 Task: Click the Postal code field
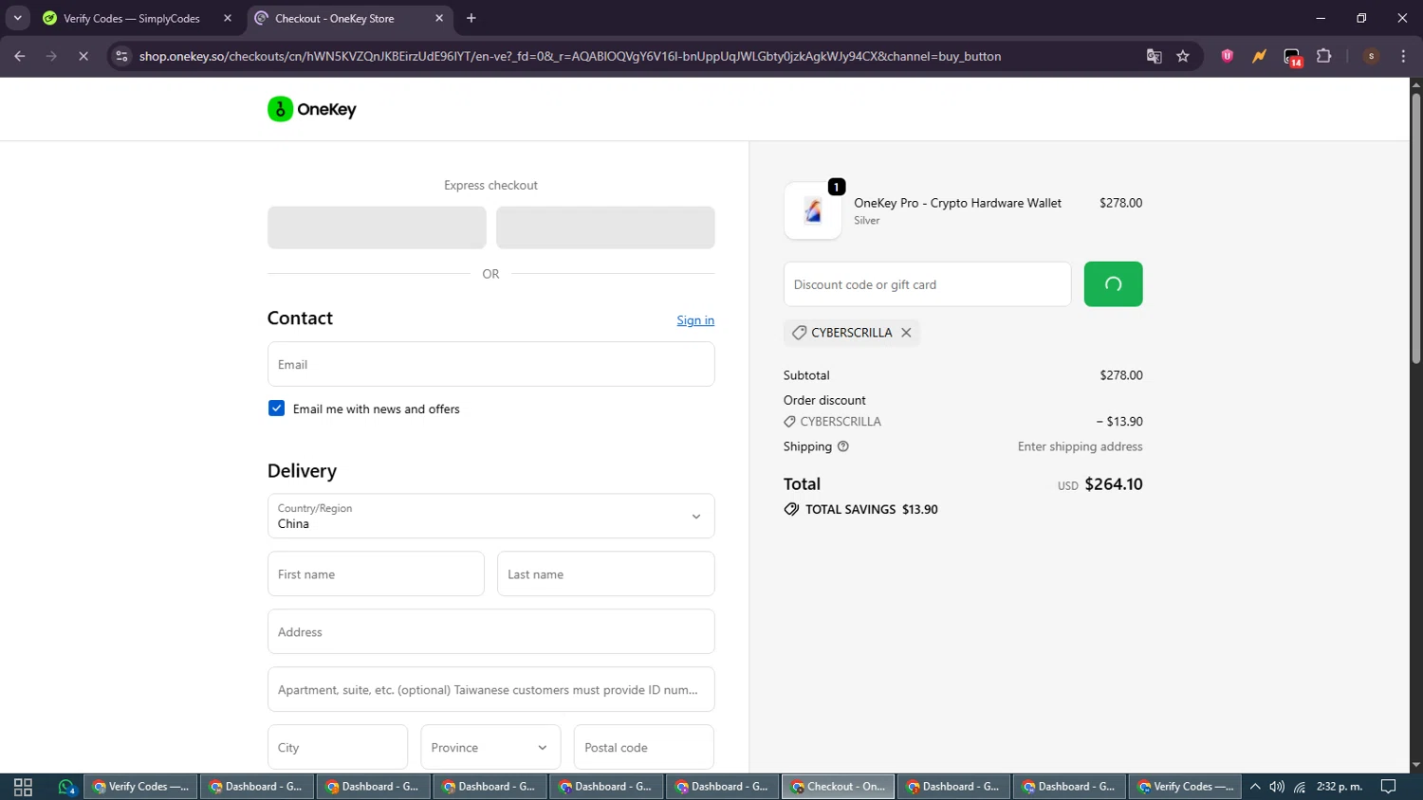[x=643, y=747]
